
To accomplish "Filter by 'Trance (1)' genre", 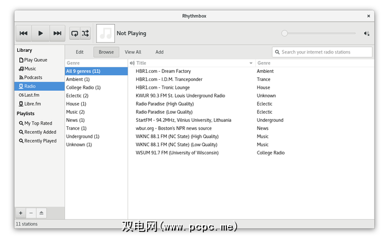I will pos(97,128).
